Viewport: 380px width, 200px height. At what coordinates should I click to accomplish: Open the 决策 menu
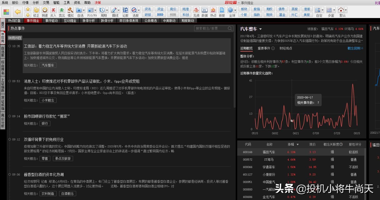98,3
